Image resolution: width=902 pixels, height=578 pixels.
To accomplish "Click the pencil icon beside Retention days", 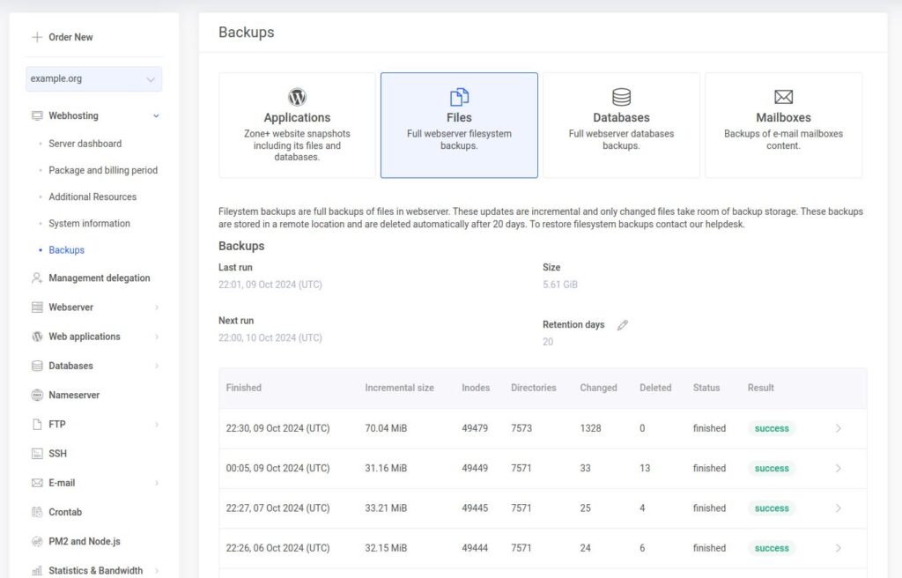I will tap(623, 325).
